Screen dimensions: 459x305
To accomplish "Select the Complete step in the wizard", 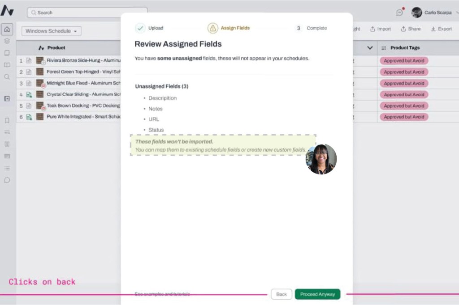I will tap(311, 28).
